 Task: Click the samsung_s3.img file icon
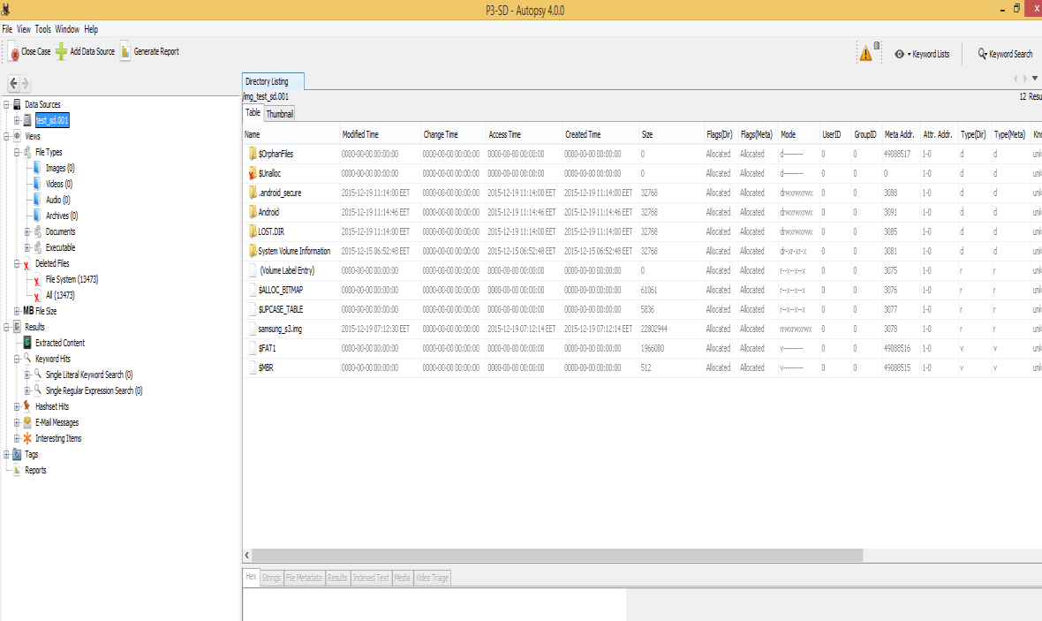click(x=253, y=329)
